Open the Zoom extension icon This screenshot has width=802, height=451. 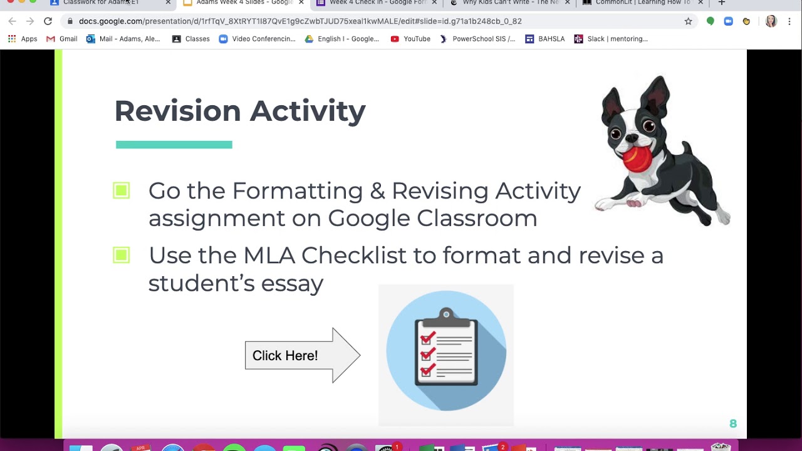728,21
